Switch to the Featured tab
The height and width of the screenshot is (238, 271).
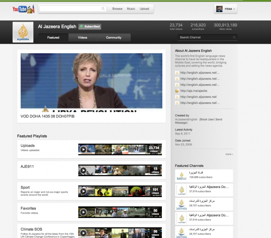[x=53, y=37]
